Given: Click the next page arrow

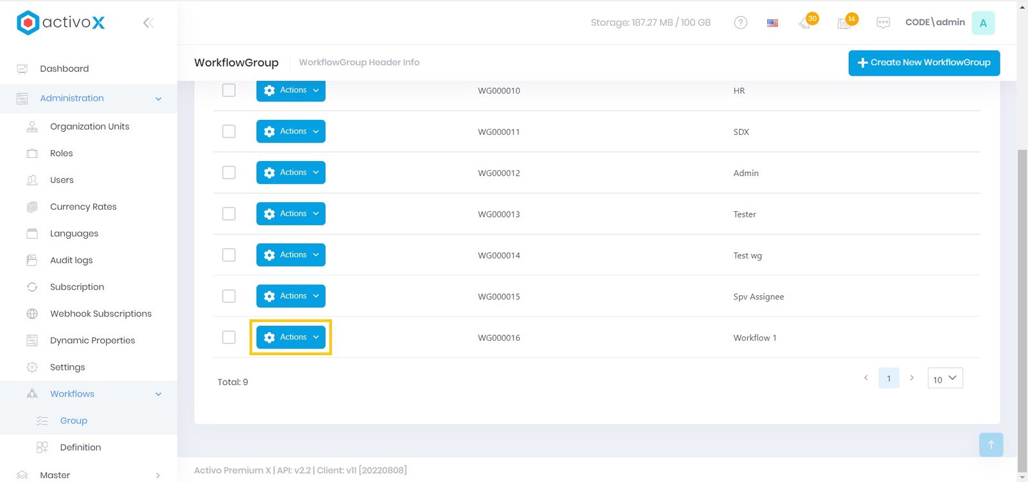Looking at the screenshot, I should [x=911, y=378].
